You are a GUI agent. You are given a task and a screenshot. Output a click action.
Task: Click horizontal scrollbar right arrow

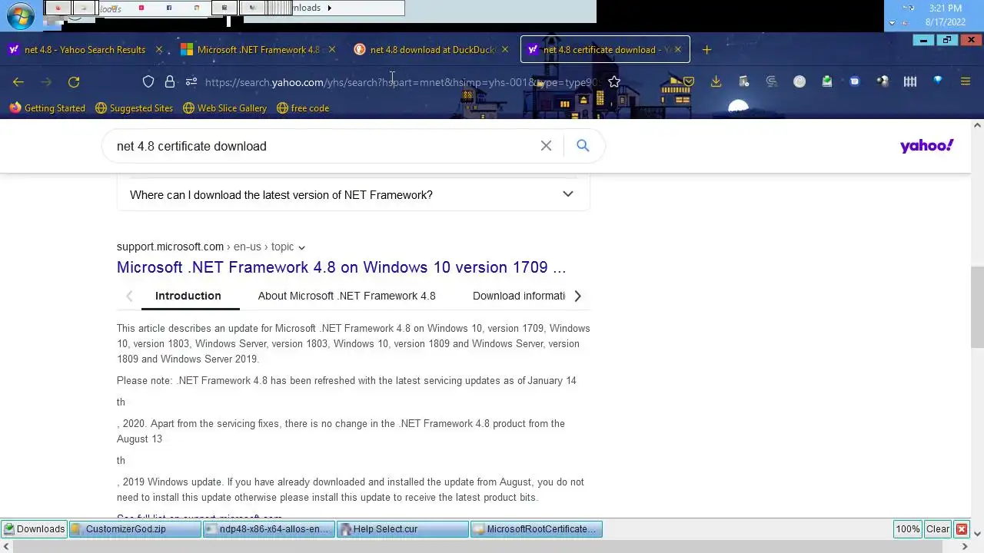pyautogui.click(x=965, y=547)
